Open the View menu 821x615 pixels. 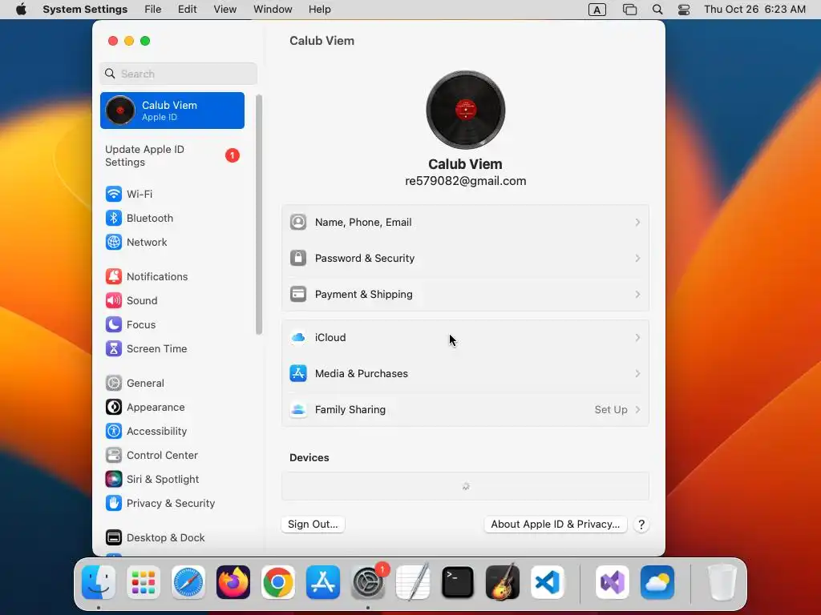click(224, 10)
